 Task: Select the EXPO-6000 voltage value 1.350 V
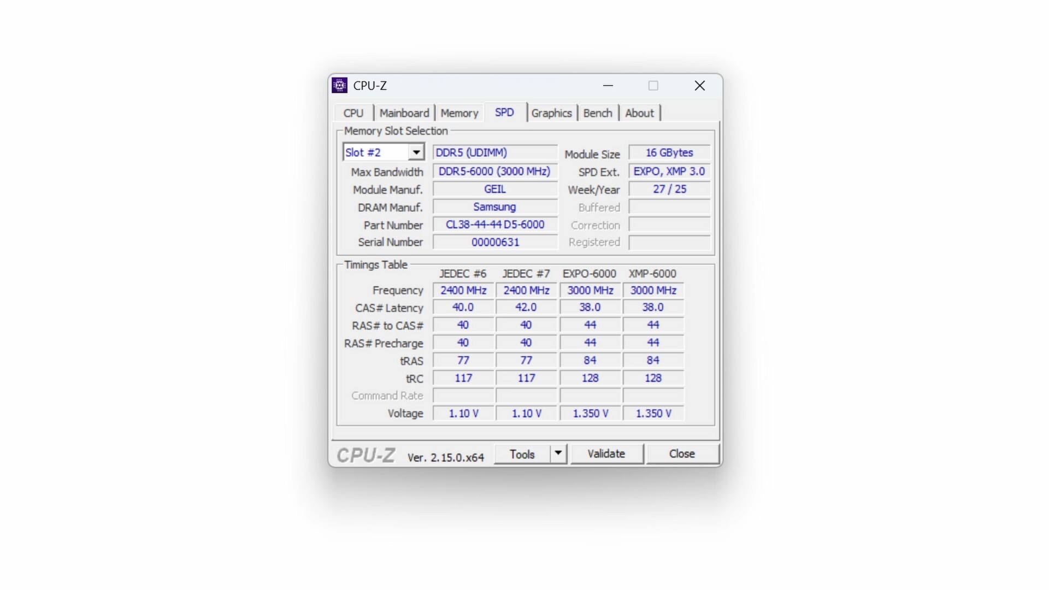(590, 414)
